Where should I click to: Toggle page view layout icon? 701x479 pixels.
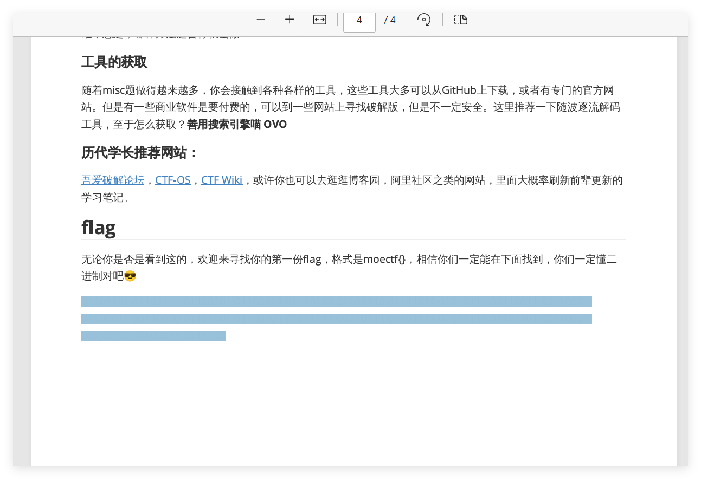461,20
